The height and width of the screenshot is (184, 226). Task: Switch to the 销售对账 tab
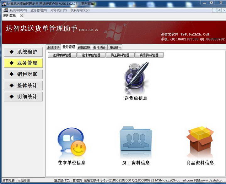84,47
